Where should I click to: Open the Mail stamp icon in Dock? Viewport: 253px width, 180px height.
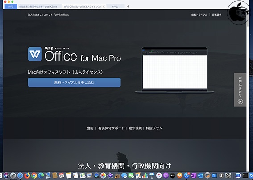[x=48, y=176]
